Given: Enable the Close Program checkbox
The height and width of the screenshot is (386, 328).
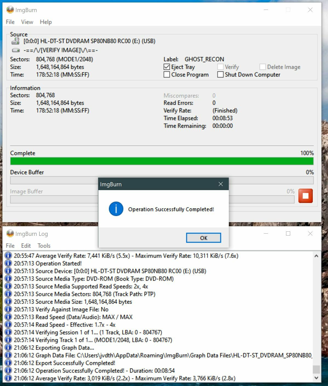Looking at the screenshot, I should pyautogui.click(x=167, y=74).
